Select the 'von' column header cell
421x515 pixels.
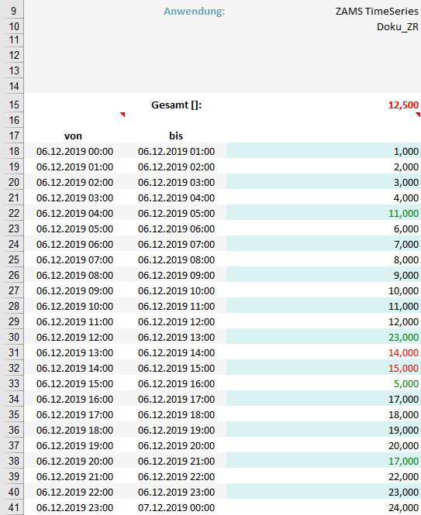coord(74,136)
